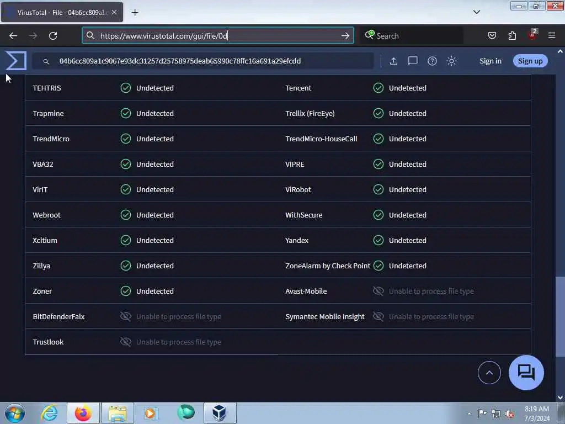Screen dimensions: 565x424
Task: Click the network tray icon
Action: coord(496,414)
